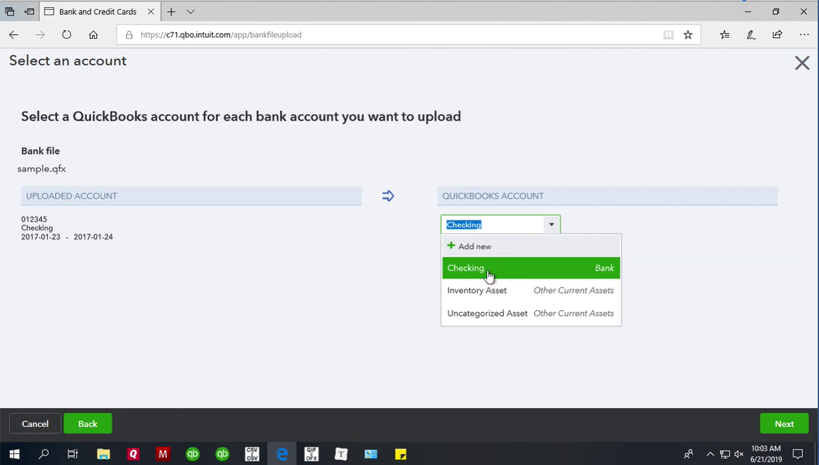The width and height of the screenshot is (819, 465).
Task: Open a new browser tab
Action: (171, 12)
